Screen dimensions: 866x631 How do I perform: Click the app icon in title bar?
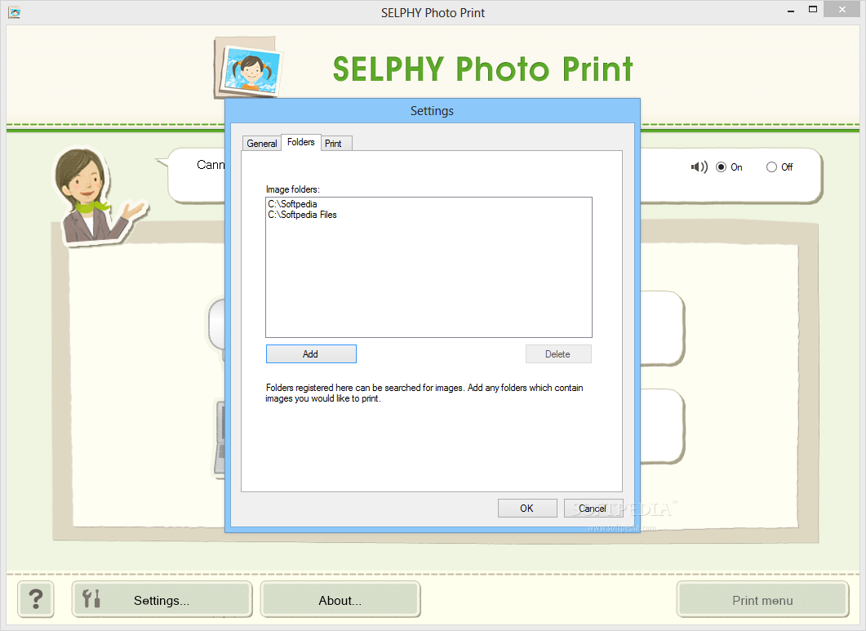pos(15,12)
